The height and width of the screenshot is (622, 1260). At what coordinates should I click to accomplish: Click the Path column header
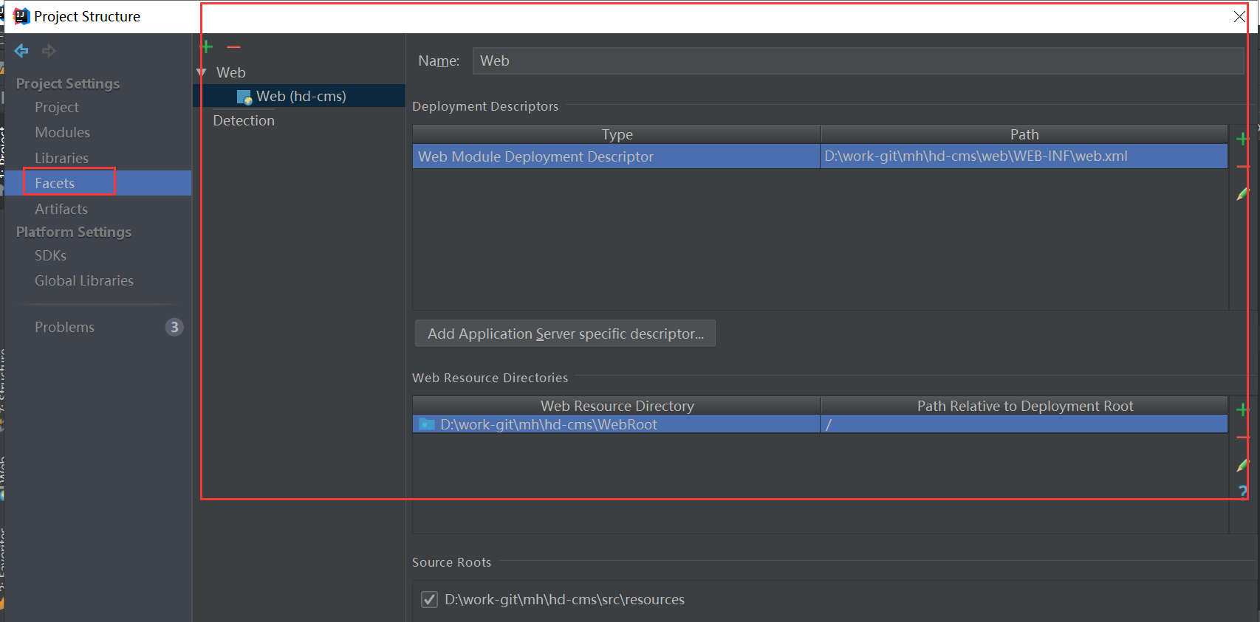(x=1024, y=134)
